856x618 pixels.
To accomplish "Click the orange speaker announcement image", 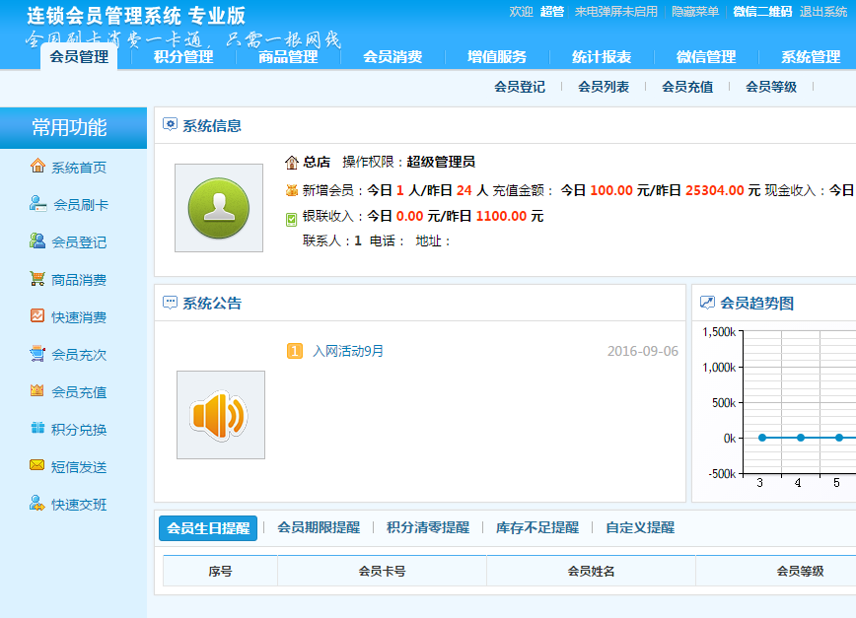I will (220, 415).
